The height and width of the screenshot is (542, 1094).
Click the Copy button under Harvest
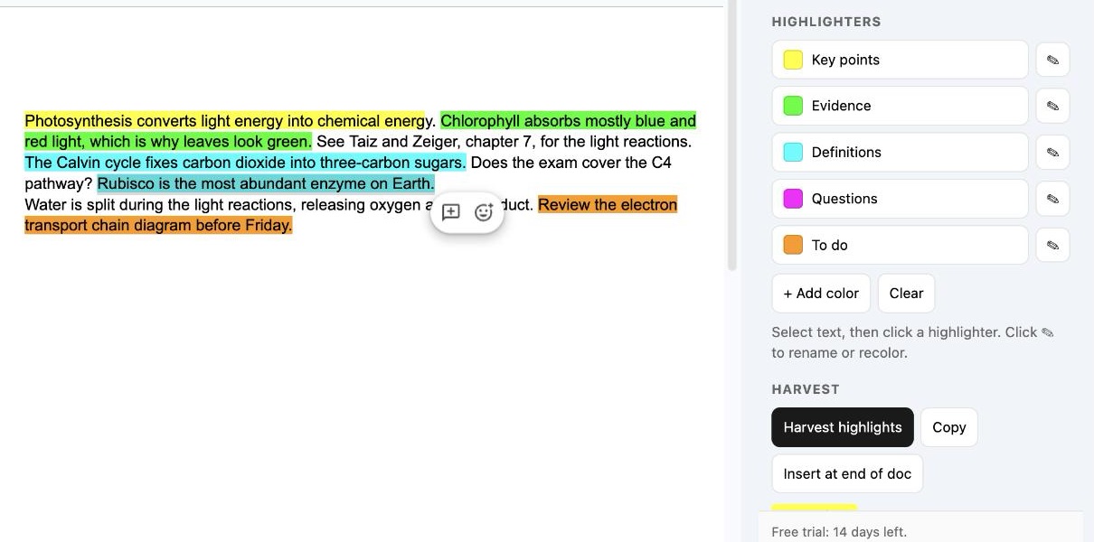(x=949, y=427)
